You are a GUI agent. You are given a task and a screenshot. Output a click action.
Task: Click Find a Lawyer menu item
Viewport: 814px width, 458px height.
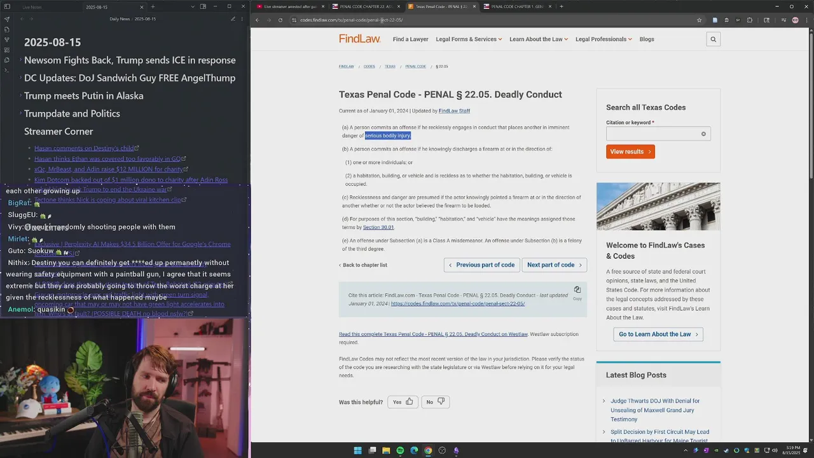(410, 39)
